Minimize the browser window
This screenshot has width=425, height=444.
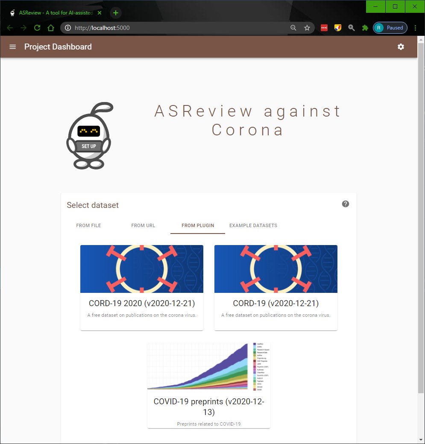pos(375,6)
